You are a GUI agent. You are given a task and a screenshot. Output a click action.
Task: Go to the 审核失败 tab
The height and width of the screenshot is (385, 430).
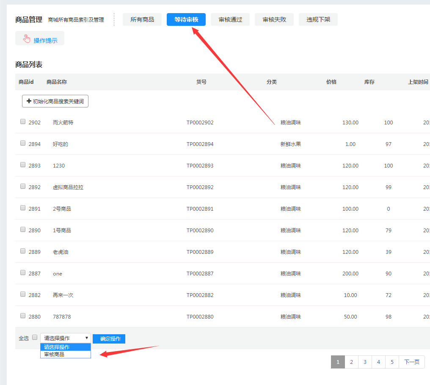pyautogui.click(x=274, y=19)
